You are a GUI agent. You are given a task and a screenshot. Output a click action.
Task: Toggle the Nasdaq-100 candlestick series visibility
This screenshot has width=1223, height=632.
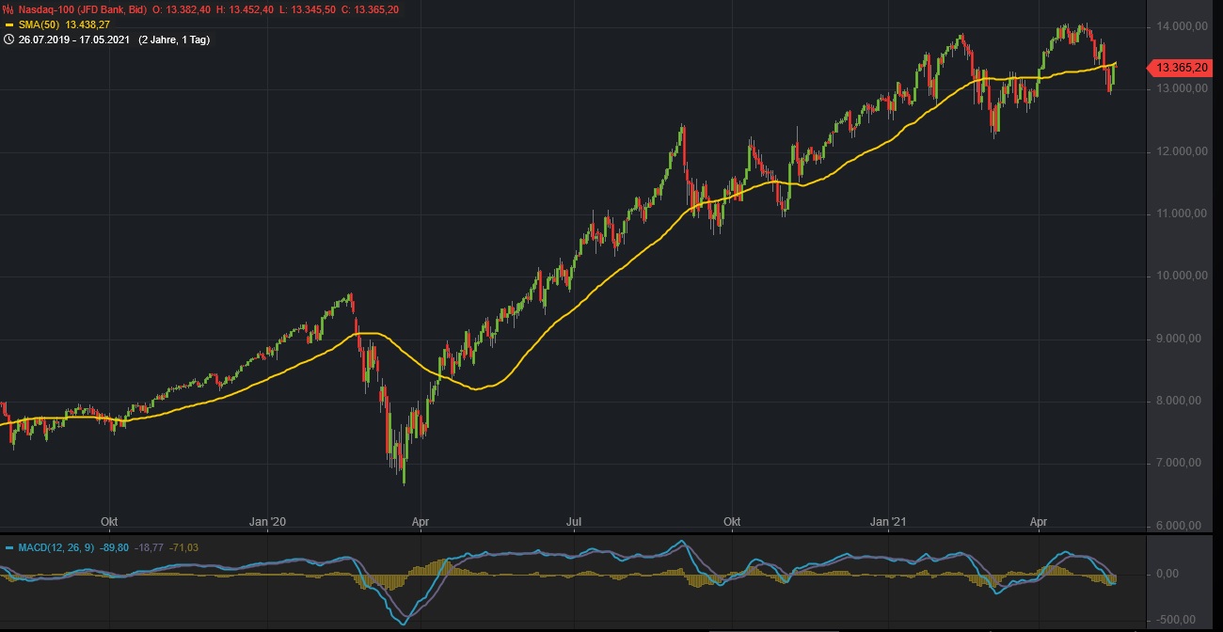click(8, 10)
